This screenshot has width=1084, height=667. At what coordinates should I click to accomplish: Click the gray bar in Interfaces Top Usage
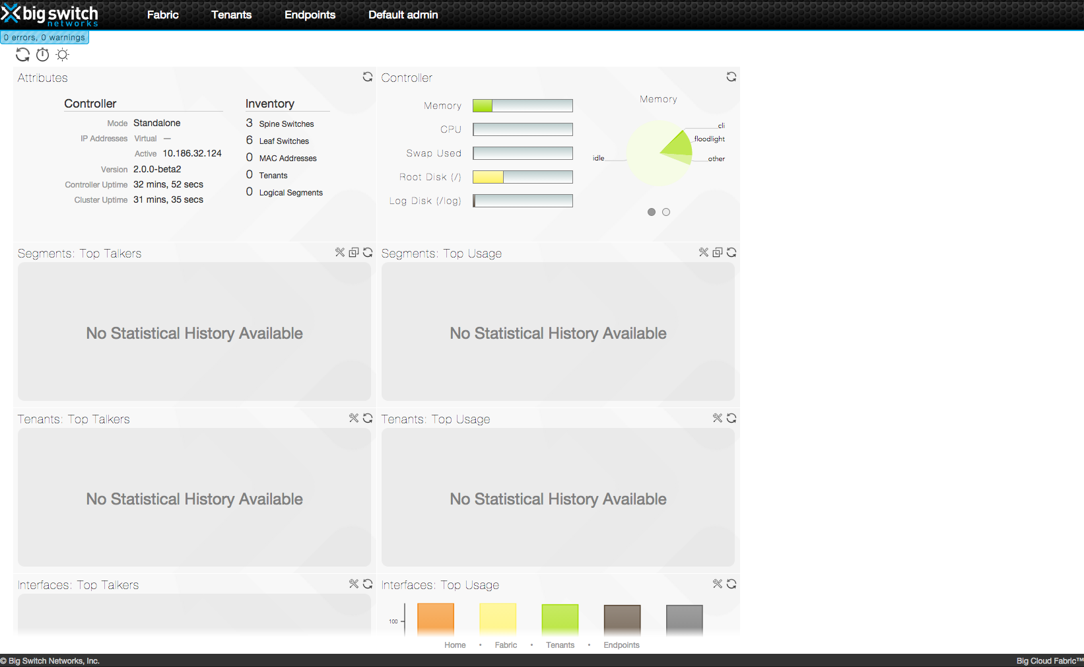685,619
